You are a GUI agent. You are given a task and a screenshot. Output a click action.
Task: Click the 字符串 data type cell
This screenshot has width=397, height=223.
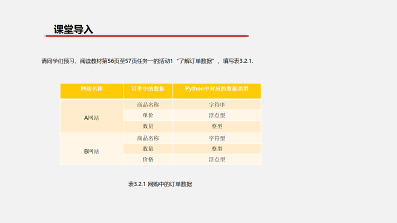pos(216,105)
